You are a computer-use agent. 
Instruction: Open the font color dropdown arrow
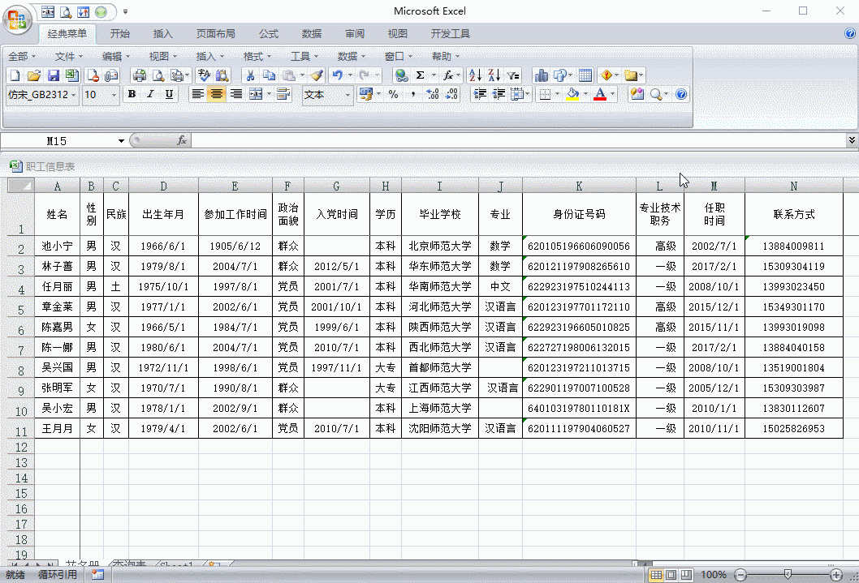pos(613,95)
